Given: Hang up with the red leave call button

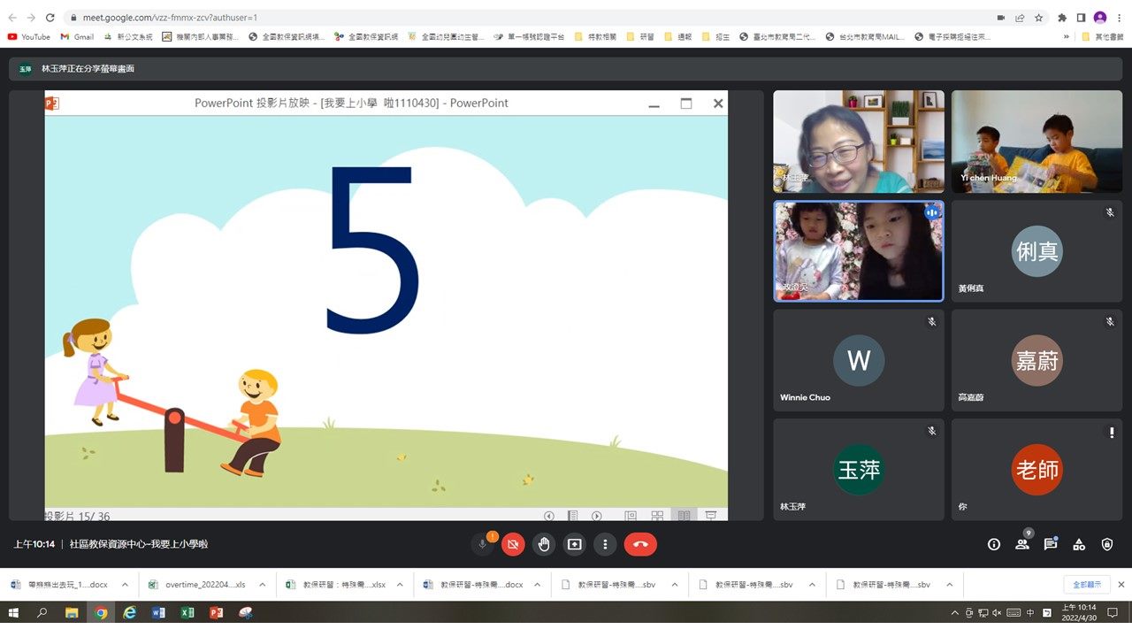Looking at the screenshot, I should coord(640,545).
